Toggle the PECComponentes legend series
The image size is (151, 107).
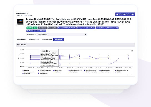click(90, 70)
